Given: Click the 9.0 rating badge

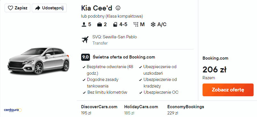Looking at the screenshot, I should coord(86,57).
